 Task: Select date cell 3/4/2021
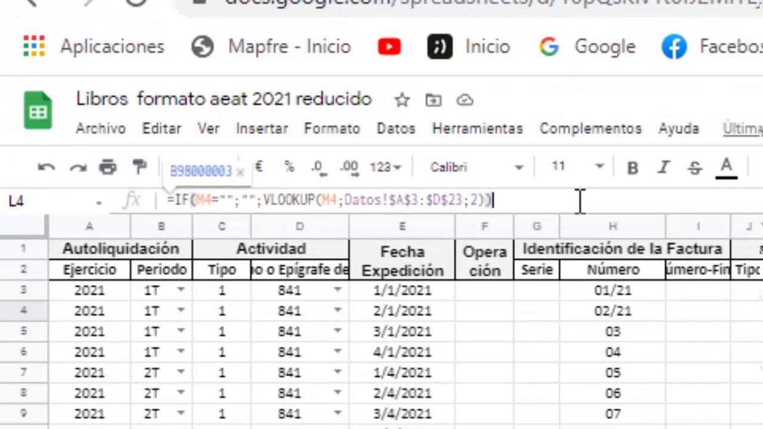click(x=402, y=414)
